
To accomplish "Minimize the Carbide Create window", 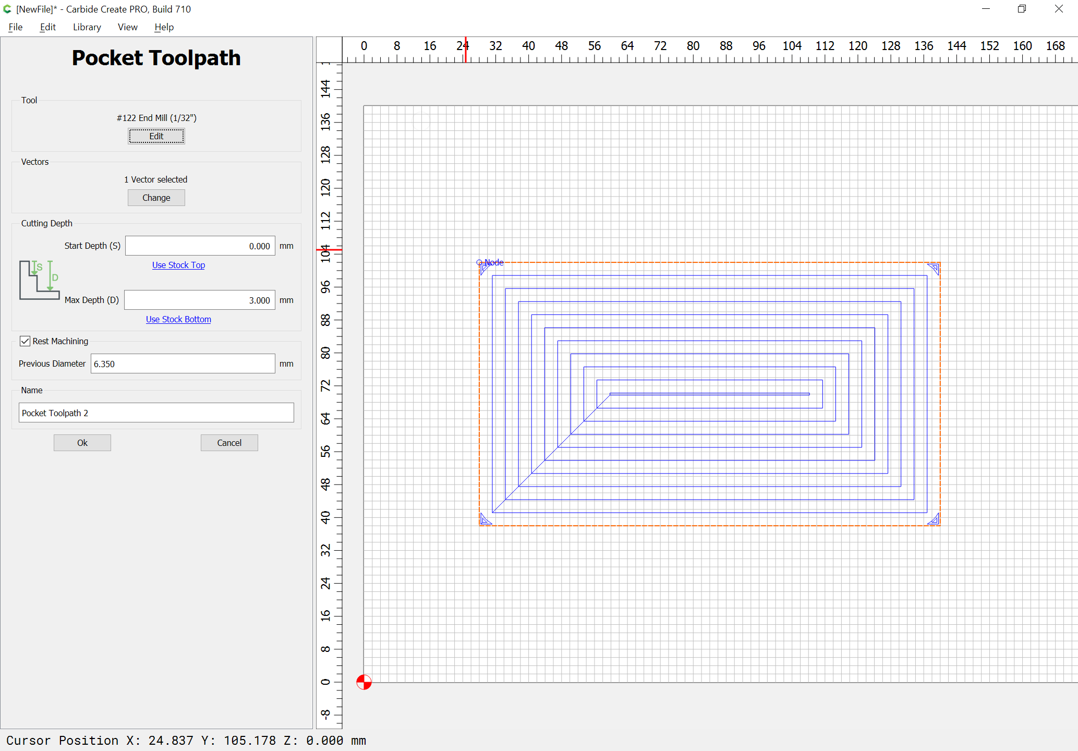I will [x=986, y=9].
